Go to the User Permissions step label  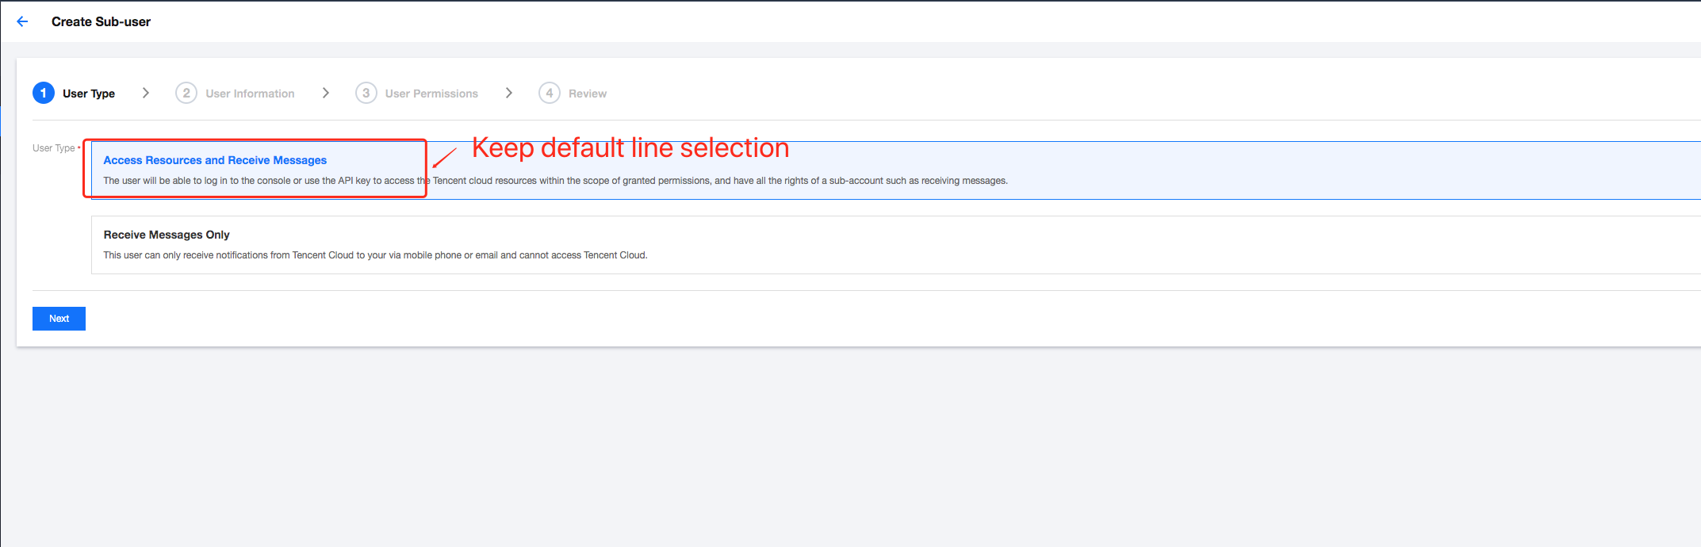(x=431, y=94)
